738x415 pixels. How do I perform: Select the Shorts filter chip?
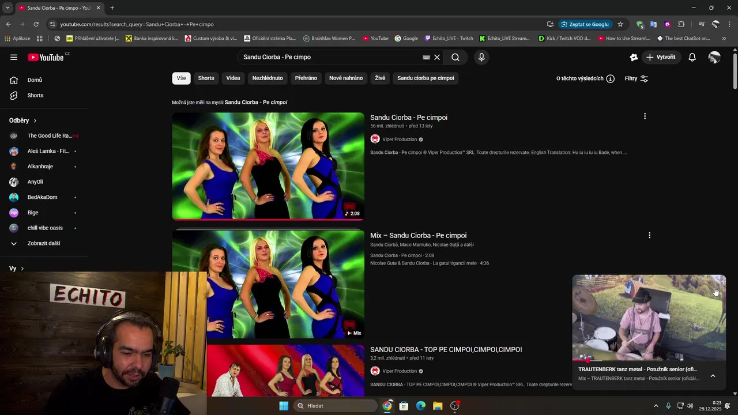point(206,78)
